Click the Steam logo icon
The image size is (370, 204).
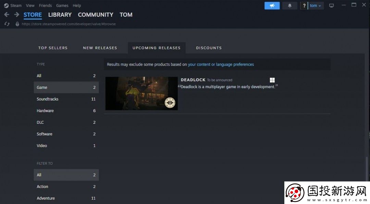pos(6,6)
